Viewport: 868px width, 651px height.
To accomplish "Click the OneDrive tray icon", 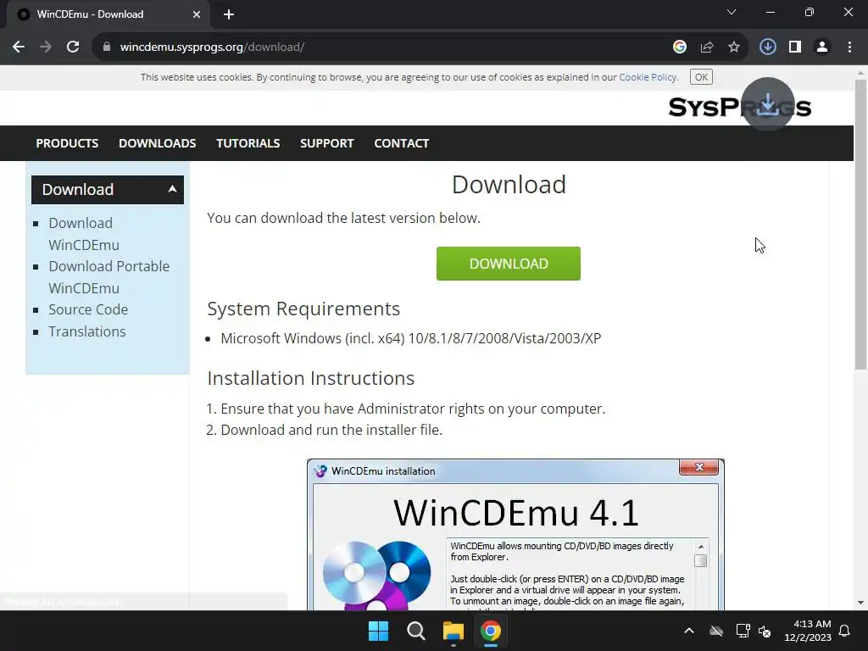I will 716,631.
